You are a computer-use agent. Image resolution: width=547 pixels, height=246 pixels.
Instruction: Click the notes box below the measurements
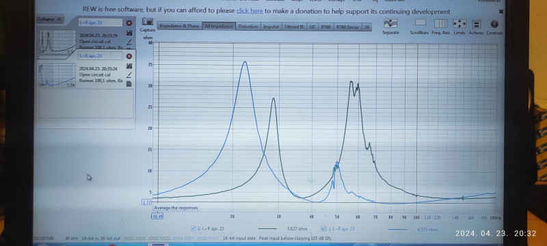(85, 103)
